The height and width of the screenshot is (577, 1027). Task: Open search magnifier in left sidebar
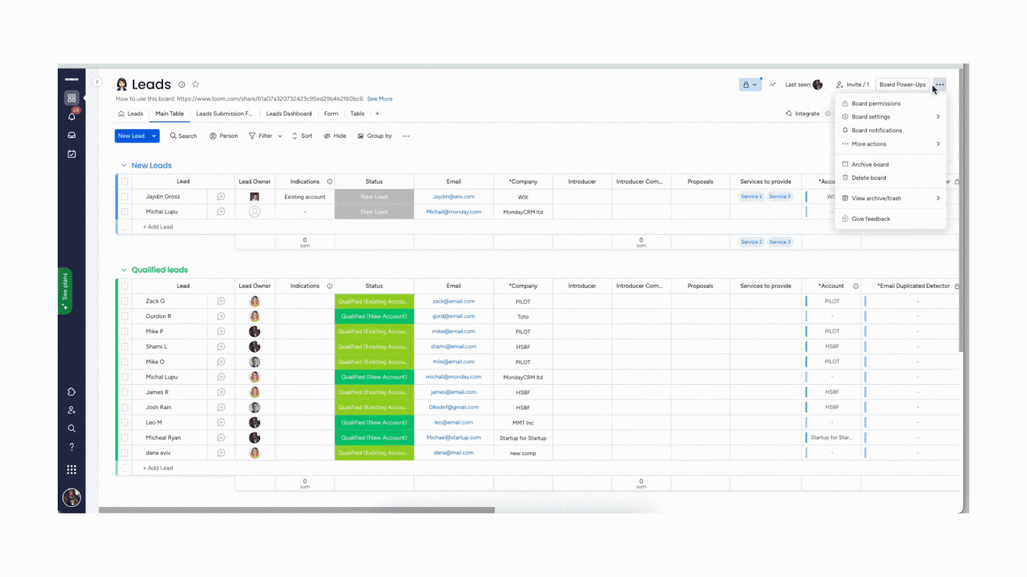pyautogui.click(x=72, y=428)
